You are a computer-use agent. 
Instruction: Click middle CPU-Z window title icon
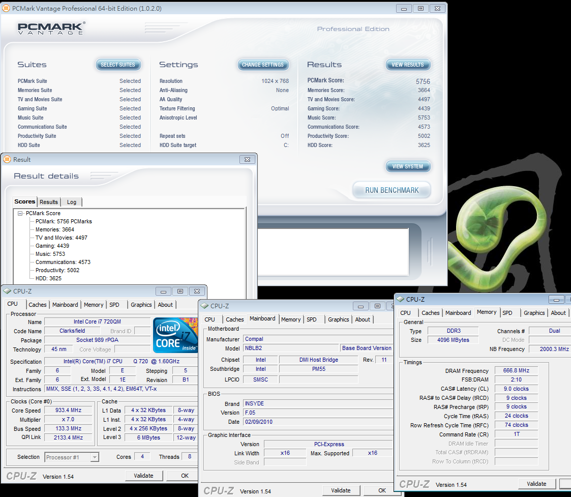[204, 306]
